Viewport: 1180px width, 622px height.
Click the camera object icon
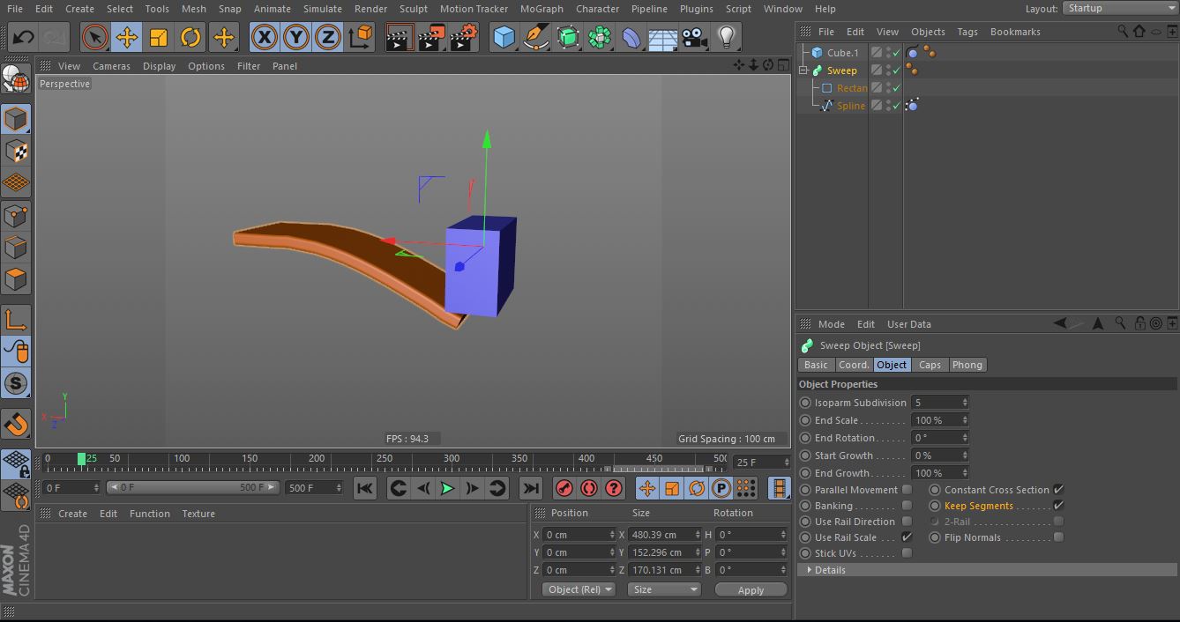pos(695,37)
